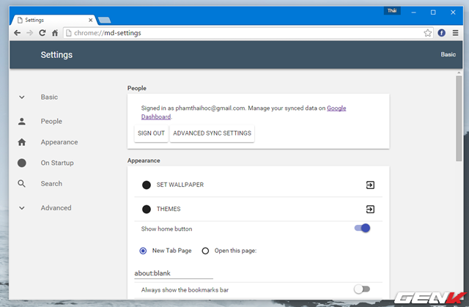
Task: Select the New Tab Page radio option
Action: pos(144,251)
